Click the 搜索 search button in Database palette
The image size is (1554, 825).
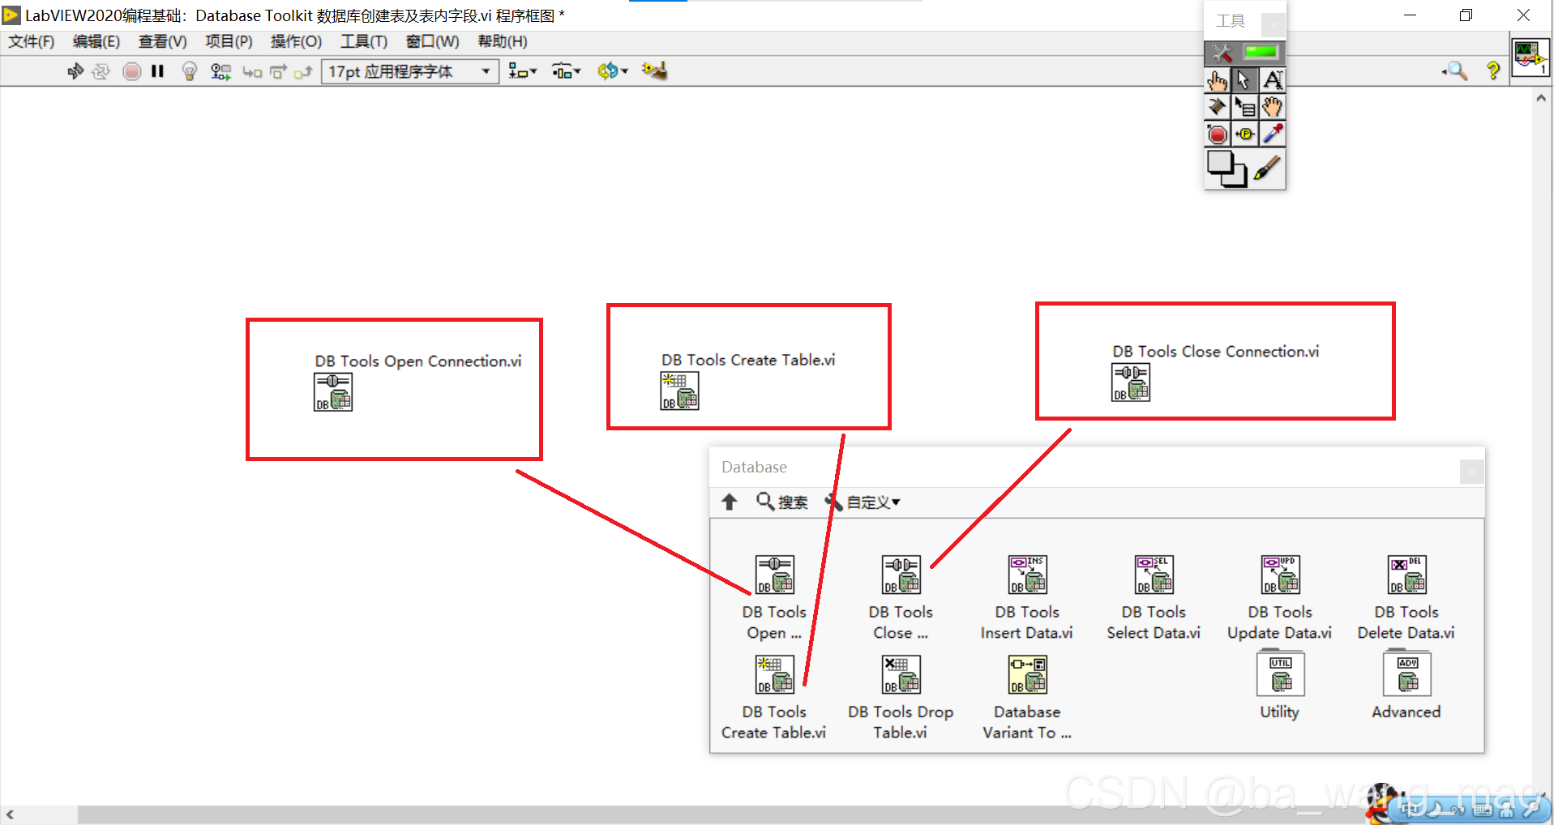781,502
